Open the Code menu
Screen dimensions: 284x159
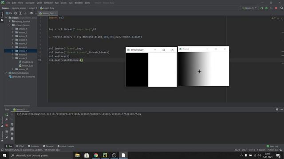tap(39, 3)
